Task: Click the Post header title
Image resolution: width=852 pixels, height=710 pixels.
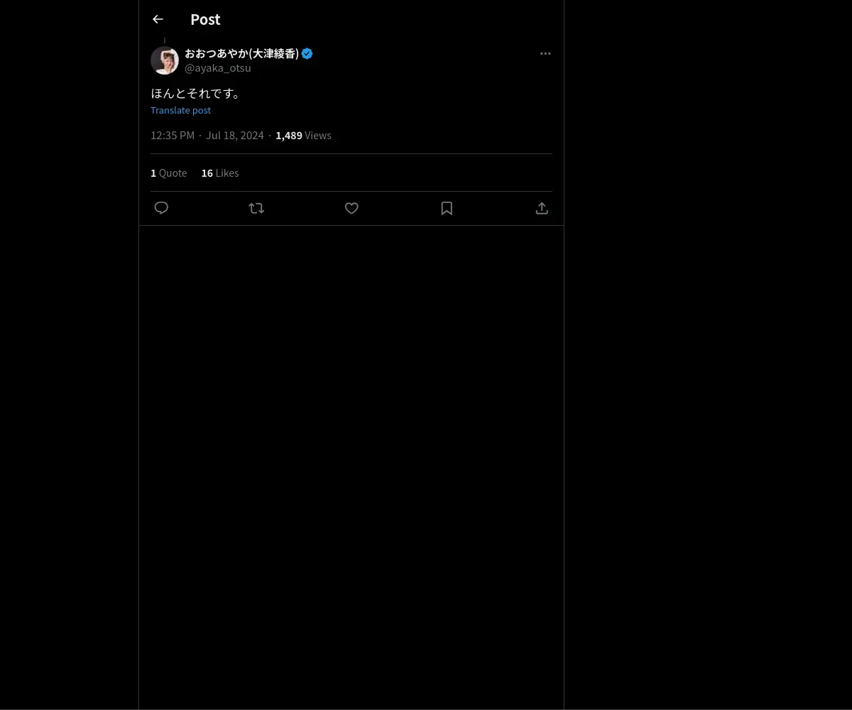Action: click(205, 19)
